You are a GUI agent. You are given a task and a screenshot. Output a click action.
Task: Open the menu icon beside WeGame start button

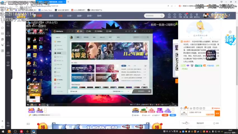[149, 91]
